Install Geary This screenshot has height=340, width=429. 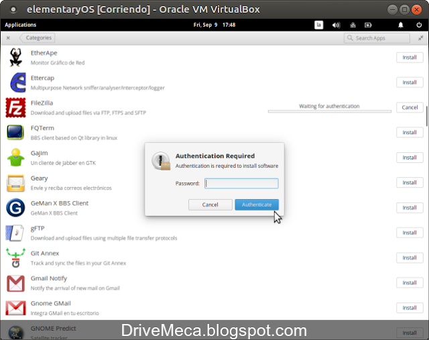tap(410, 182)
